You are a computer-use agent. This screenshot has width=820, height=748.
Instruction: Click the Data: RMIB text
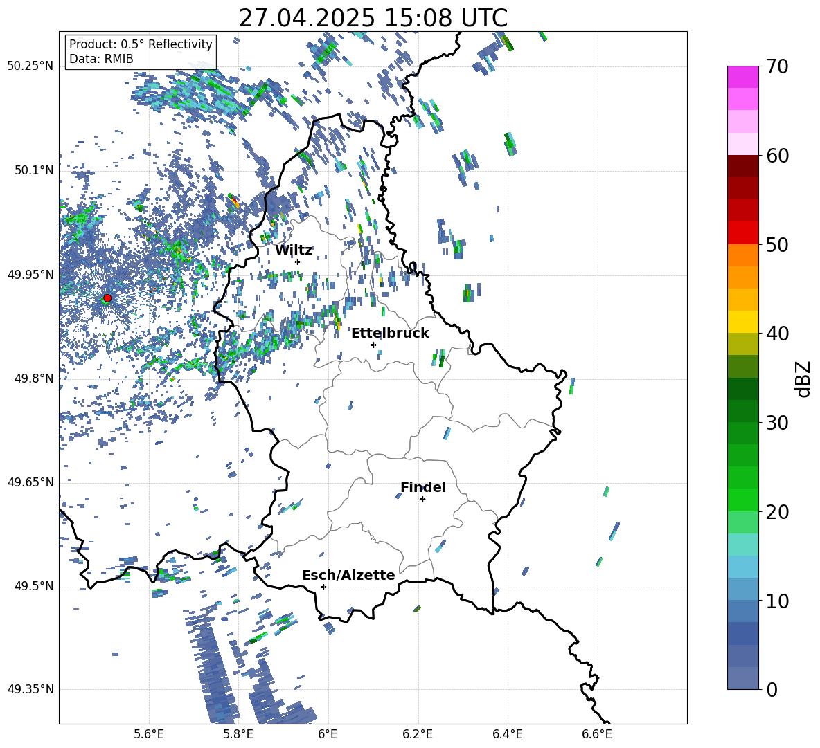coord(101,59)
